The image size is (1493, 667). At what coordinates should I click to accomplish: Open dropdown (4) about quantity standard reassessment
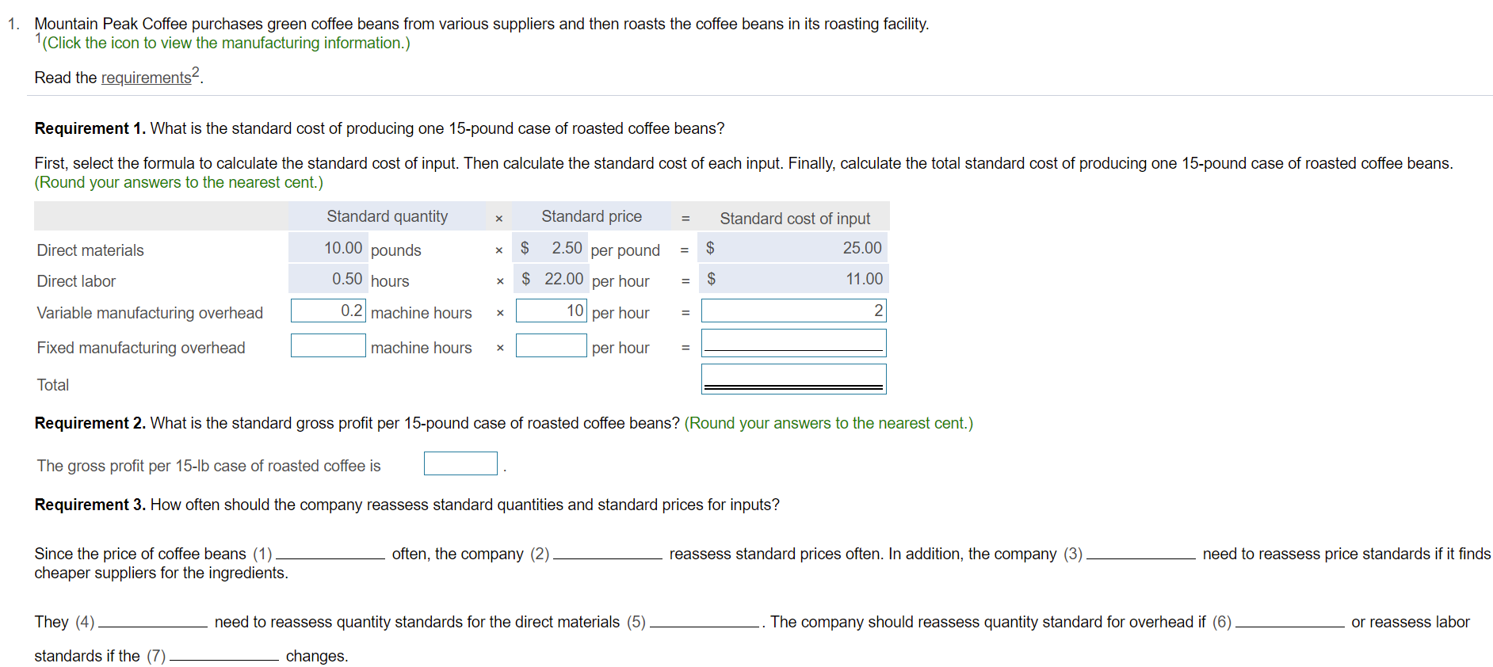coord(152,623)
